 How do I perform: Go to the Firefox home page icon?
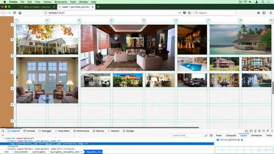[20, 13]
